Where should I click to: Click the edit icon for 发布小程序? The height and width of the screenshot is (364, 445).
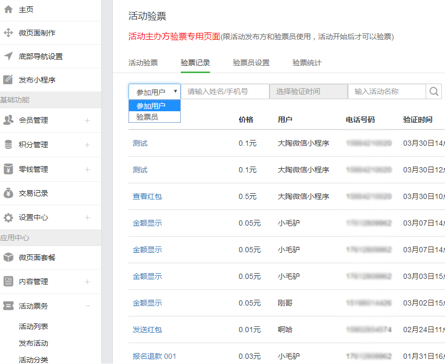coord(8,80)
